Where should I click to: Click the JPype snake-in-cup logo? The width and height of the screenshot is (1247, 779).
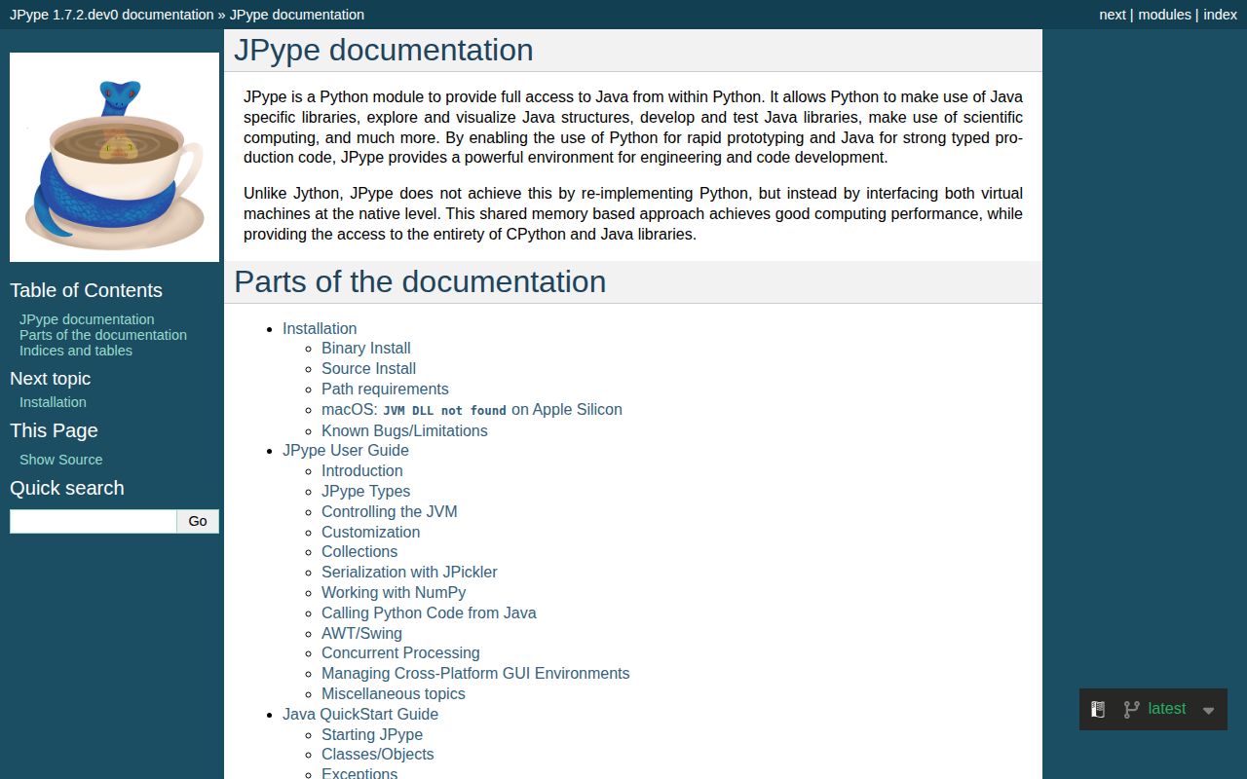pos(115,157)
